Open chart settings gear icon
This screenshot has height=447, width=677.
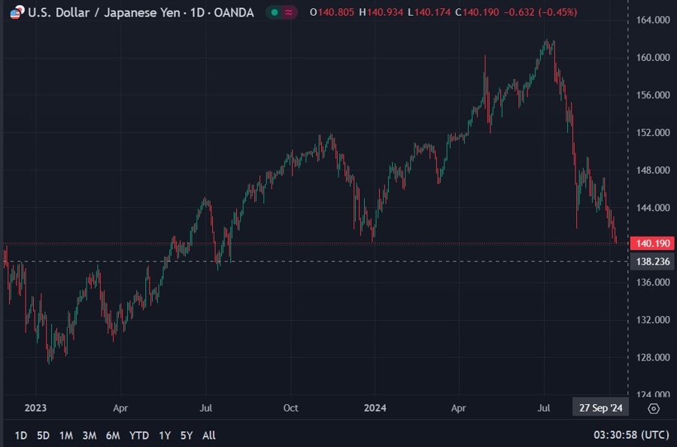[653, 408]
